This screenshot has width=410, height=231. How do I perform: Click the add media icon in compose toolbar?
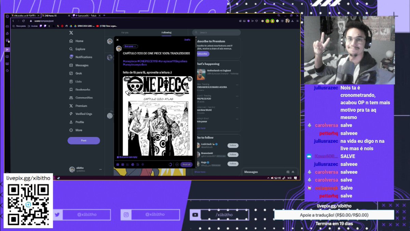click(x=118, y=165)
